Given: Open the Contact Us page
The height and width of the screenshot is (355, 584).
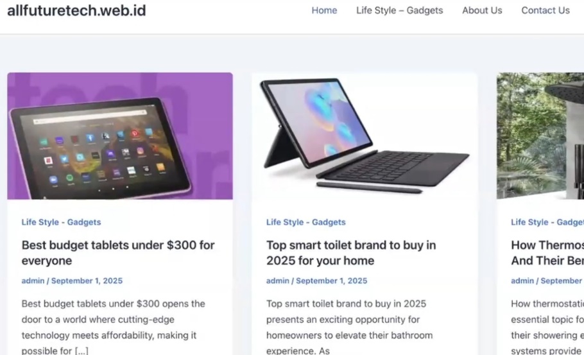Looking at the screenshot, I should point(545,10).
